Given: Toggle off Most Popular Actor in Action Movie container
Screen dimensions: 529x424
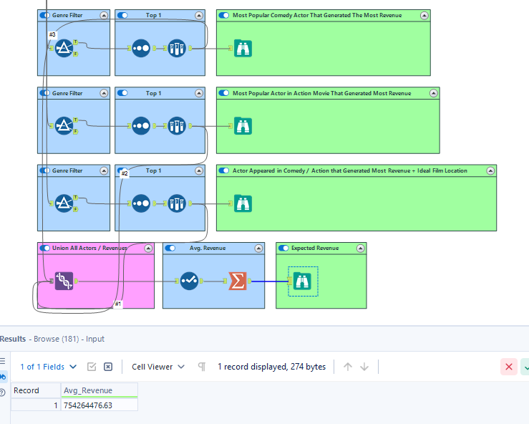Looking at the screenshot, I should [224, 93].
